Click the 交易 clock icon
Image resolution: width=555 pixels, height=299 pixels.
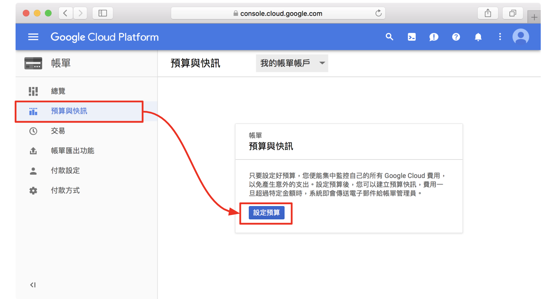click(x=33, y=131)
